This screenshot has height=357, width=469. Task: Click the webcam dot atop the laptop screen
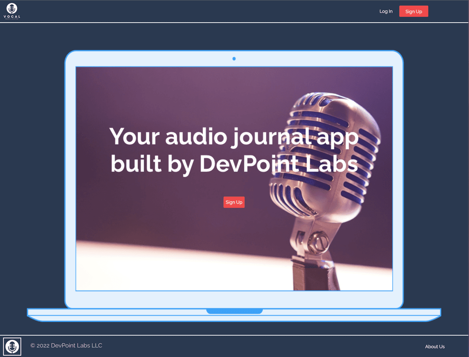click(x=234, y=58)
